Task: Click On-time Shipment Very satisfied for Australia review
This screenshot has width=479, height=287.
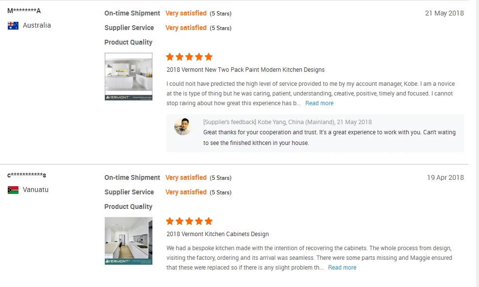Action: pos(186,13)
